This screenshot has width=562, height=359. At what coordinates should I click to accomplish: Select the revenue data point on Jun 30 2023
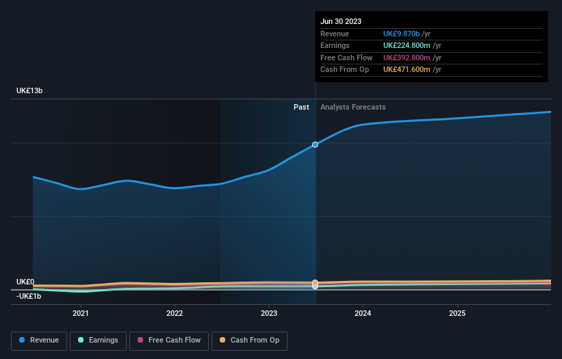315,145
